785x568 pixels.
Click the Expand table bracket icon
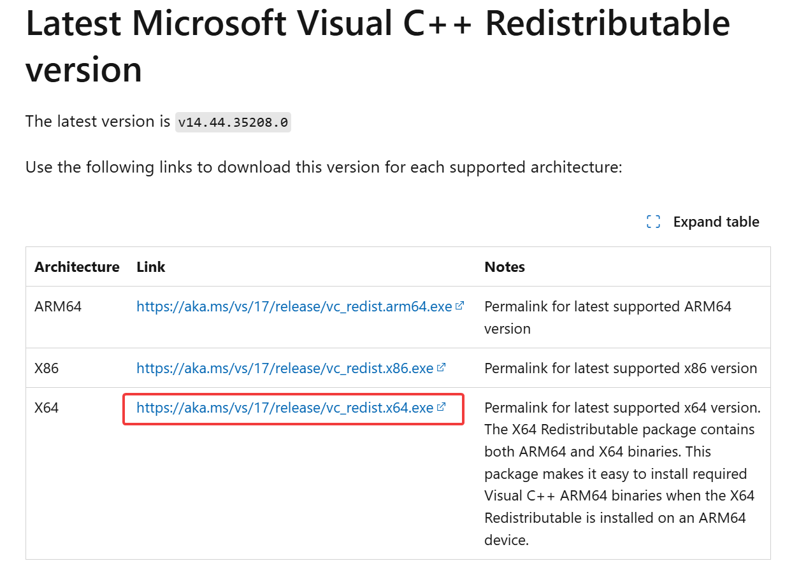coord(653,222)
